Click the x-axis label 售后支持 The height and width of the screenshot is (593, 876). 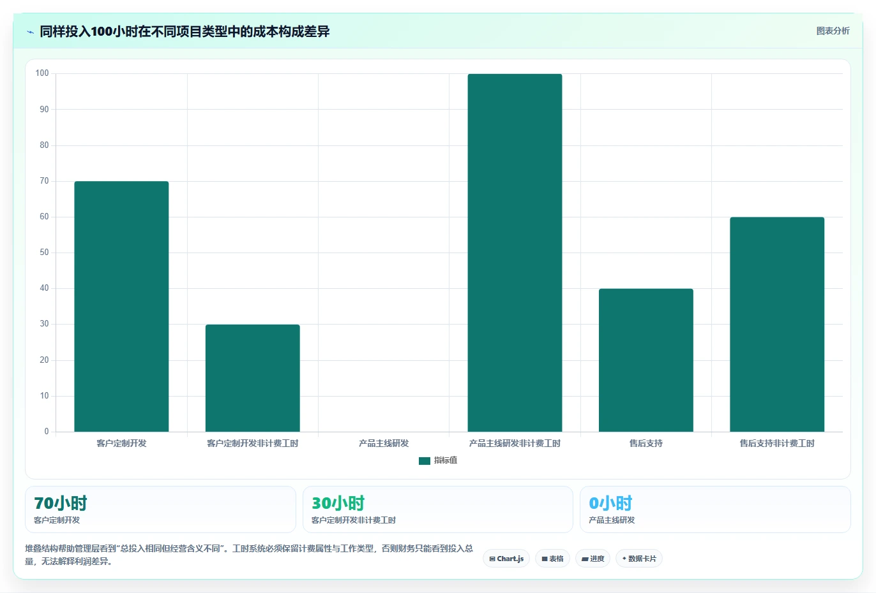pos(646,443)
